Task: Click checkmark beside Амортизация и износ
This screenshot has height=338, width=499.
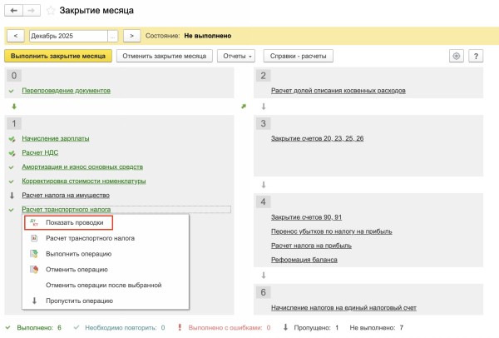Action: point(12,167)
